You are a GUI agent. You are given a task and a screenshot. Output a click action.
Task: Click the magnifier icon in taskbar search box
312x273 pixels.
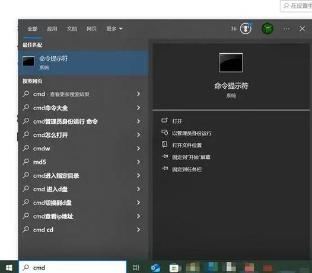[x=26, y=268]
